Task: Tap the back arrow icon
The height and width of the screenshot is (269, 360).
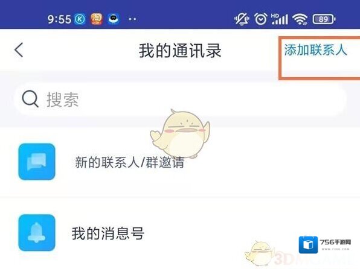Action: pyautogui.click(x=19, y=50)
